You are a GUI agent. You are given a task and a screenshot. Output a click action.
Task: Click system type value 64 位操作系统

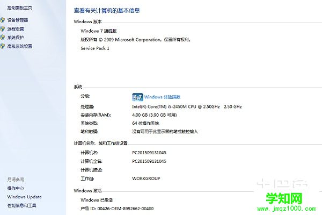[145, 123]
